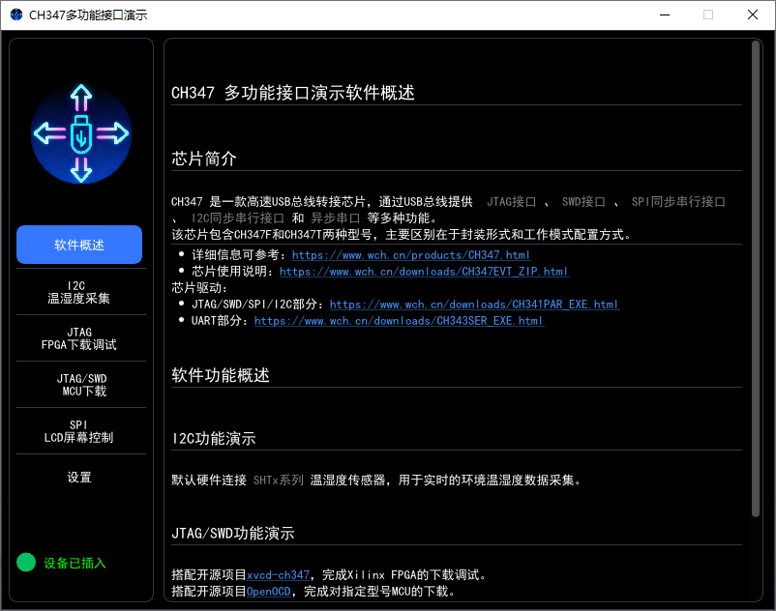Open the SPI LCD屏幕控制 function
776x611 pixels.
[78, 430]
